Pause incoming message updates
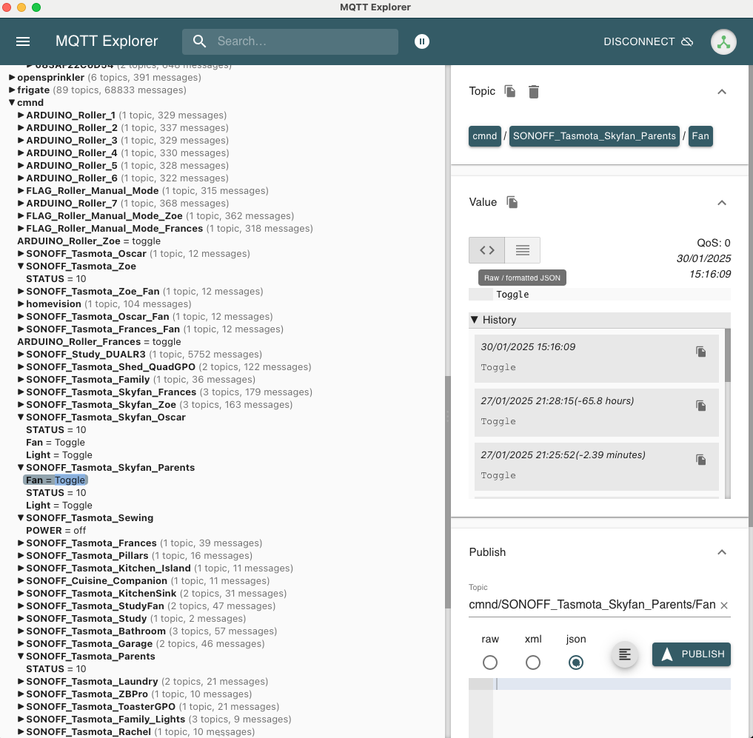 click(x=421, y=41)
